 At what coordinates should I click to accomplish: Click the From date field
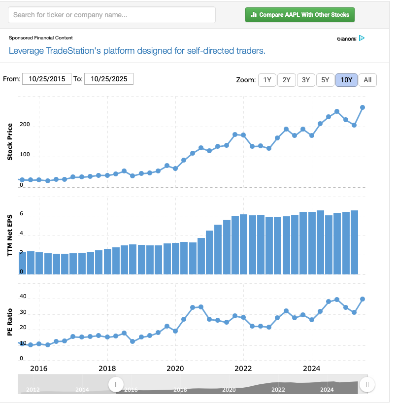[47, 79]
